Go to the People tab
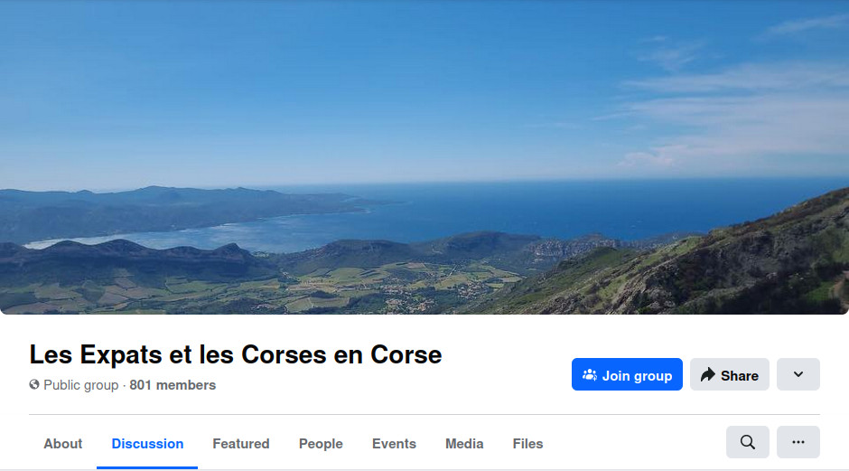The image size is (849, 471). pos(321,443)
